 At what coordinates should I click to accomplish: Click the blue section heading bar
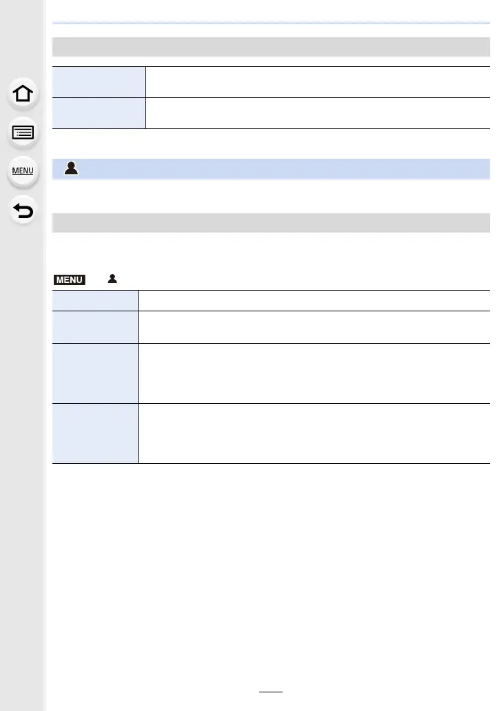(x=271, y=168)
